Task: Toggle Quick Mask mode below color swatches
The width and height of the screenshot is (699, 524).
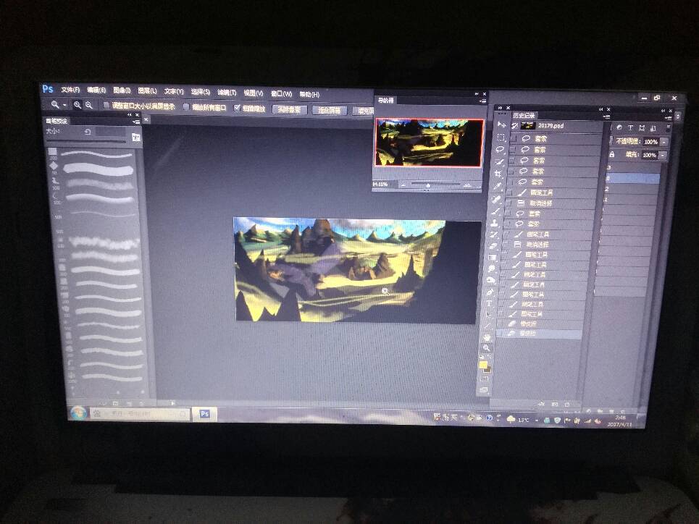Action: tap(484, 379)
